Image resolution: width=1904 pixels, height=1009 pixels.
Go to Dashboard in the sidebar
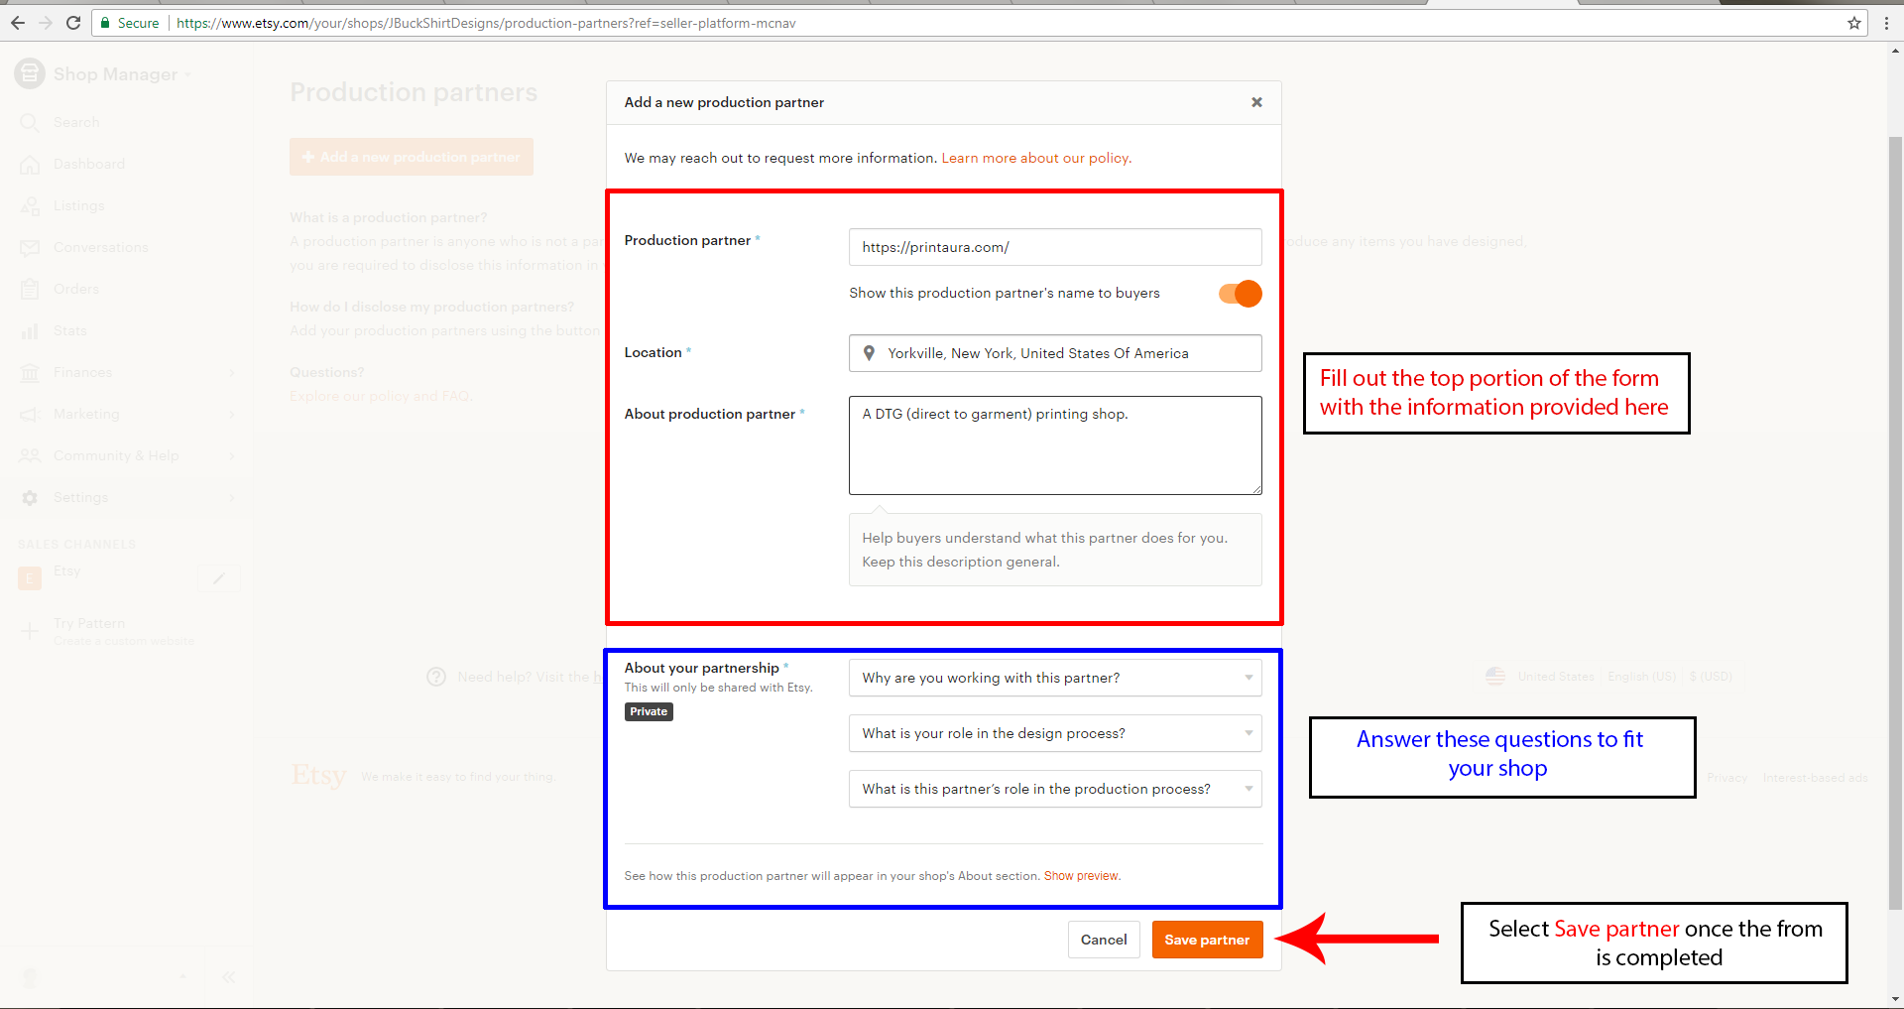(x=89, y=164)
